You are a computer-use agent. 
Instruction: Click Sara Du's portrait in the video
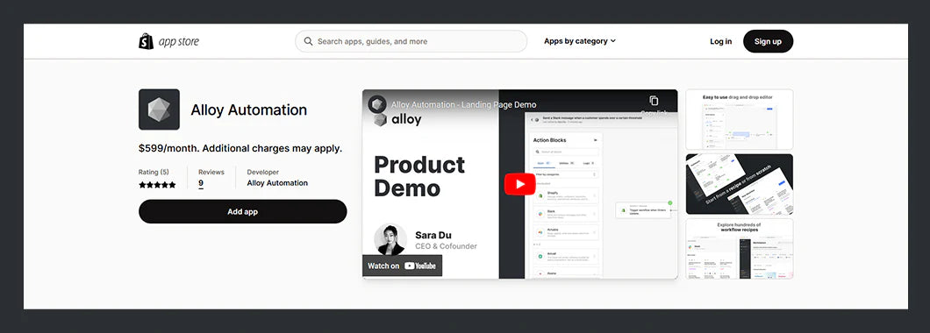390,239
